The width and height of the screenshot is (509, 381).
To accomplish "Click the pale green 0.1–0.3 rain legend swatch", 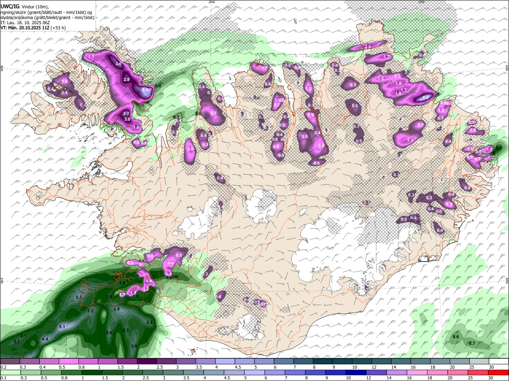I will coord(10,372).
